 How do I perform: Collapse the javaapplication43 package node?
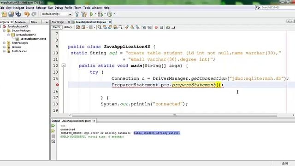coord(8,35)
